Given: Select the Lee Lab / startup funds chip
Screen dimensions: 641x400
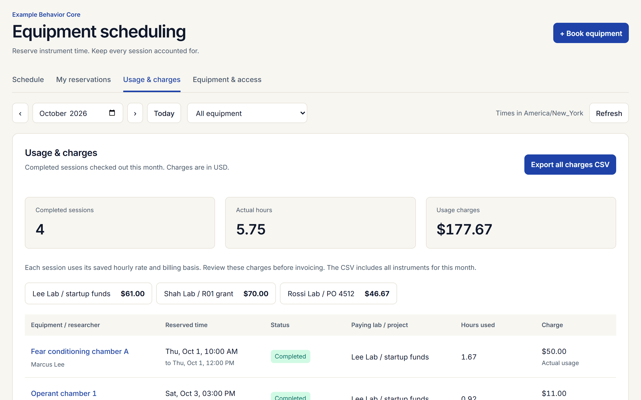Looking at the screenshot, I should 88,294.
